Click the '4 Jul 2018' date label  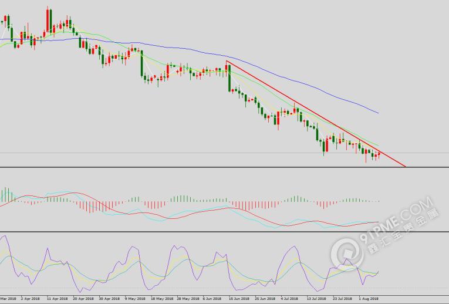point(289,299)
